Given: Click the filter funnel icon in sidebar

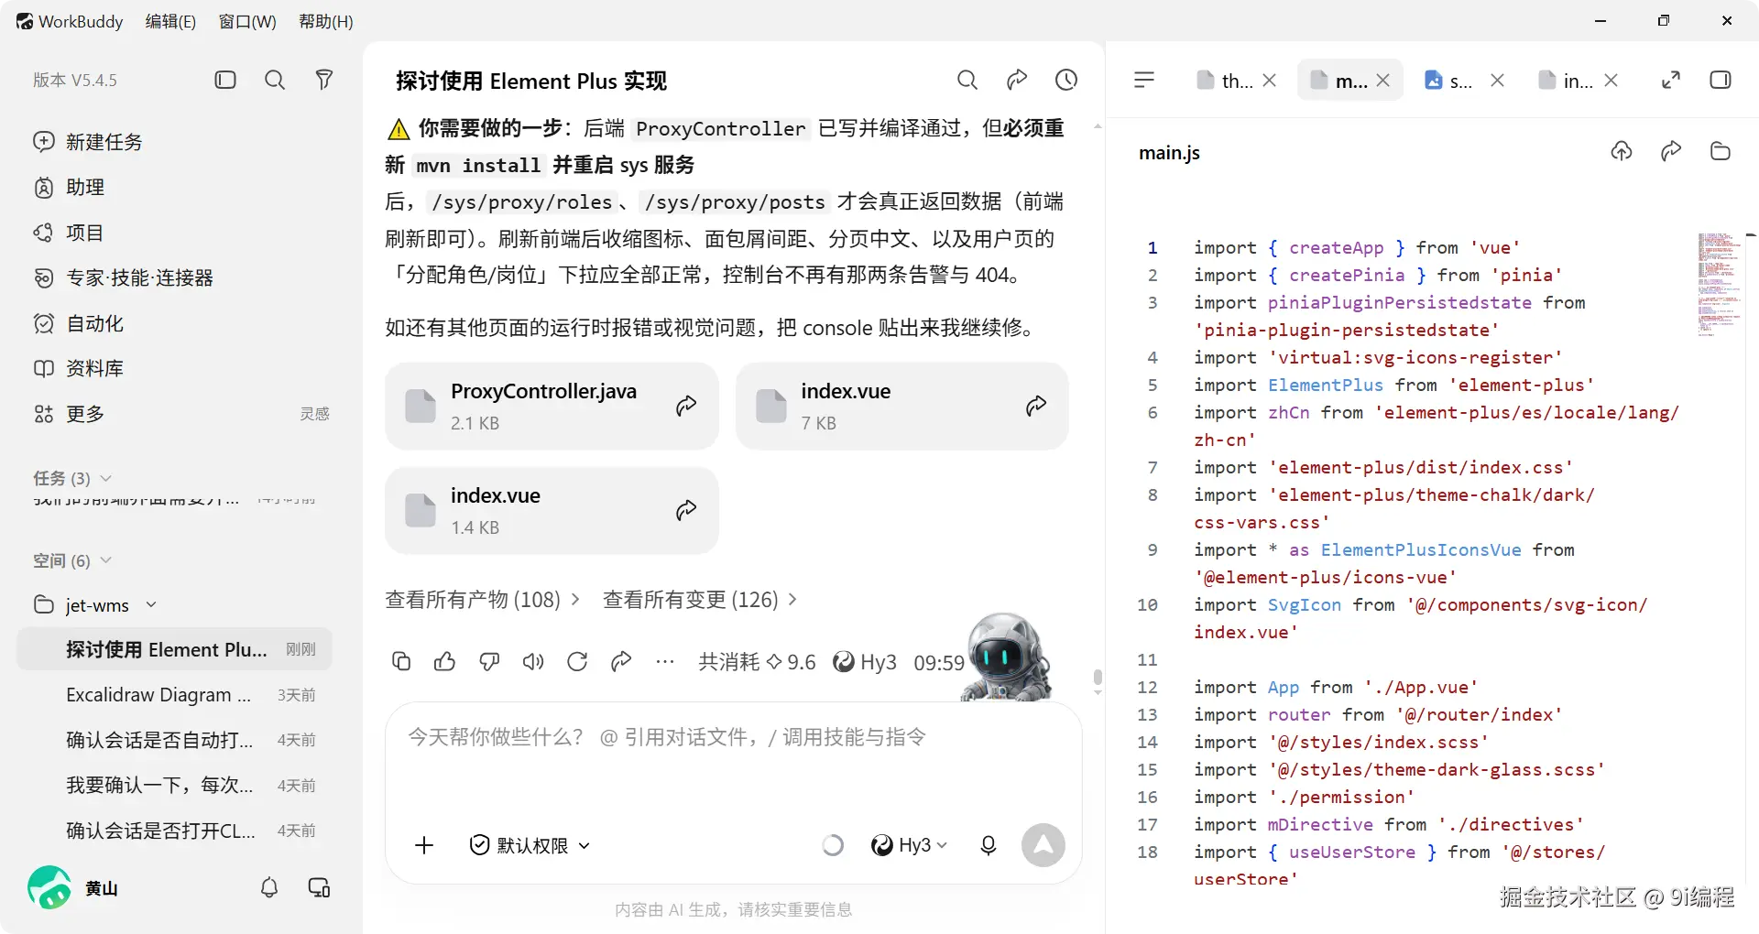Looking at the screenshot, I should tap(323, 80).
